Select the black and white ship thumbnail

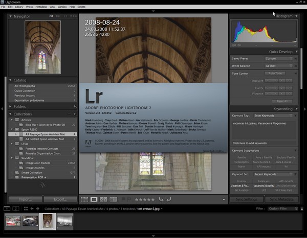click(65, 221)
